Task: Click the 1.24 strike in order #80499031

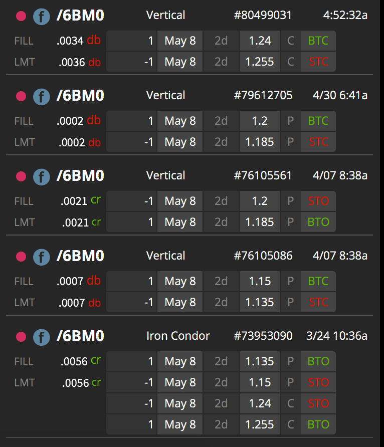Action: click(x=260, y=41)
